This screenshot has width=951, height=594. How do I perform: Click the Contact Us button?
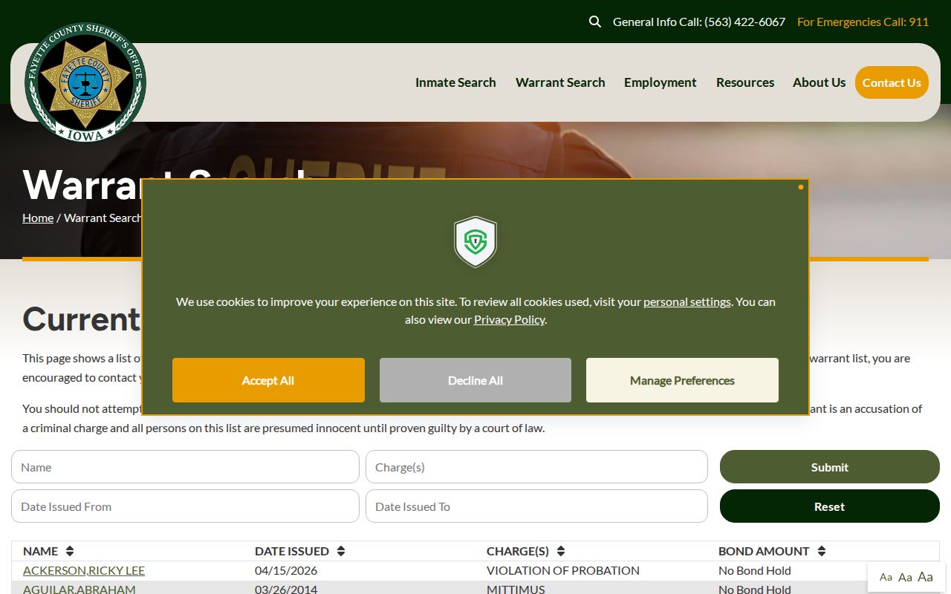(892, 82)
